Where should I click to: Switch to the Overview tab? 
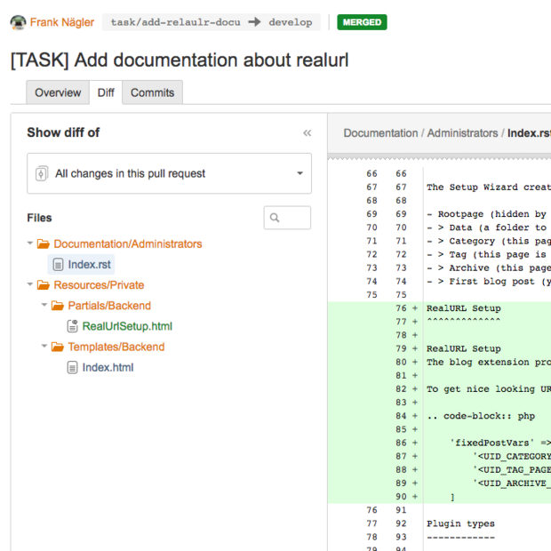[58, 92]
